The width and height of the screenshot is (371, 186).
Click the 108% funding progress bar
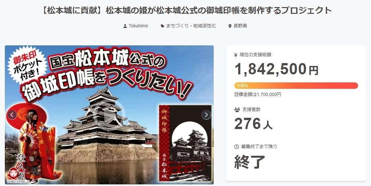[296, 86]
